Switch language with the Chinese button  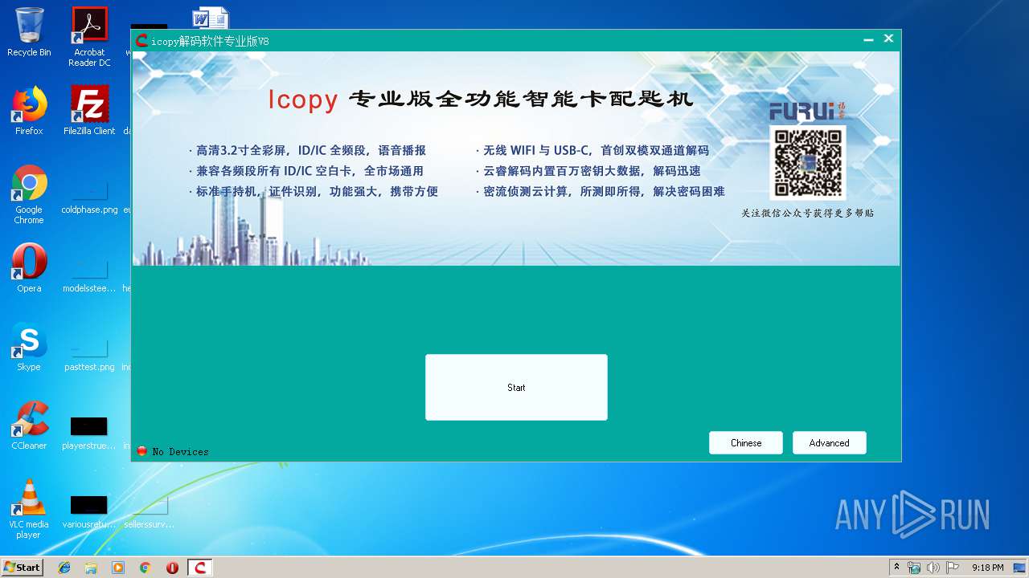[x=746, y=443]
